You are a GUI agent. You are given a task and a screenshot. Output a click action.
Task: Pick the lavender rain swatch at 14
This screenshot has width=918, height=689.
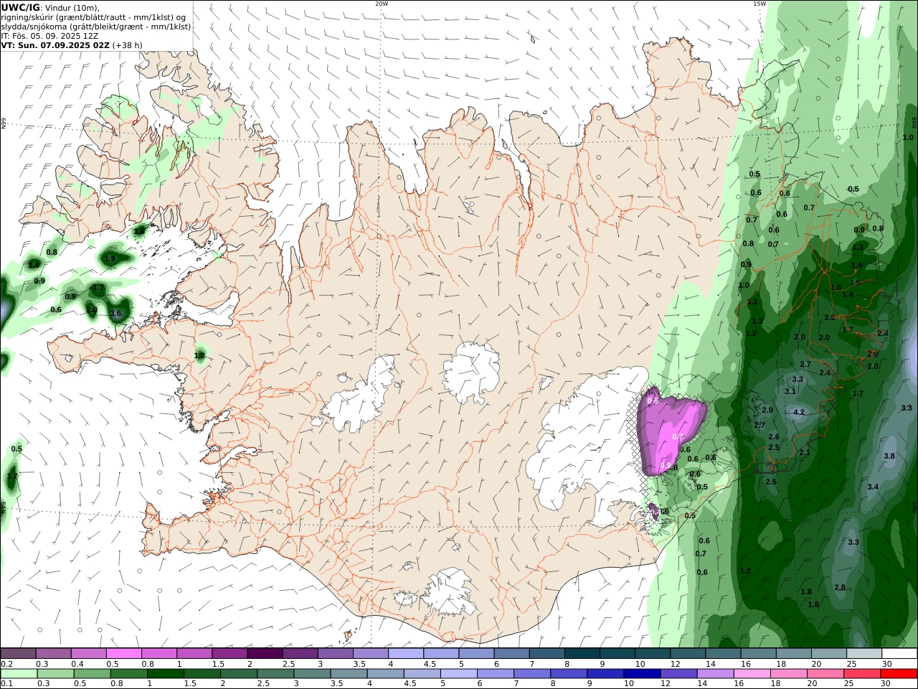coord(714,674)
